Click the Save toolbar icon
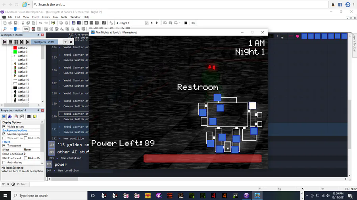This screenshot has width=357, height=200. [15, 23]
